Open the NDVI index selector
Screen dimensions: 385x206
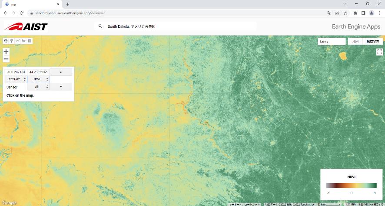click(38, 79)
